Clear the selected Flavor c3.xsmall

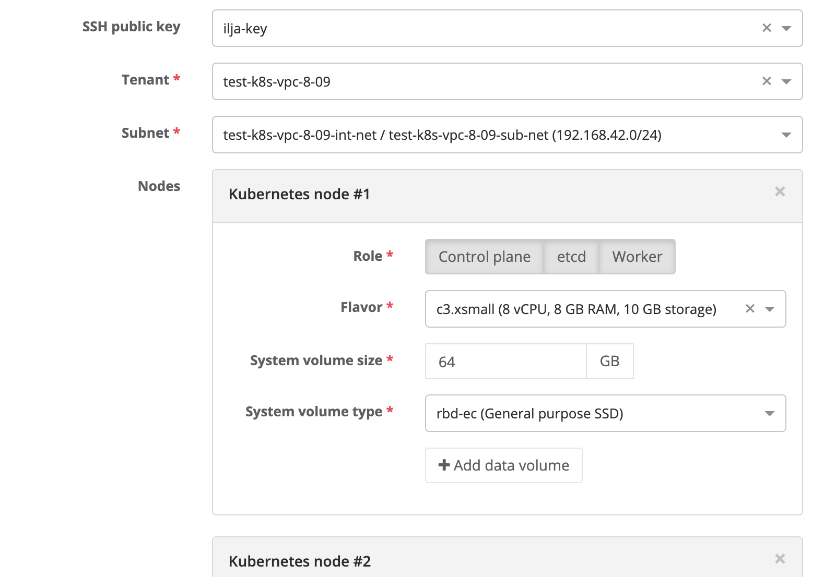tap(750, 309)
